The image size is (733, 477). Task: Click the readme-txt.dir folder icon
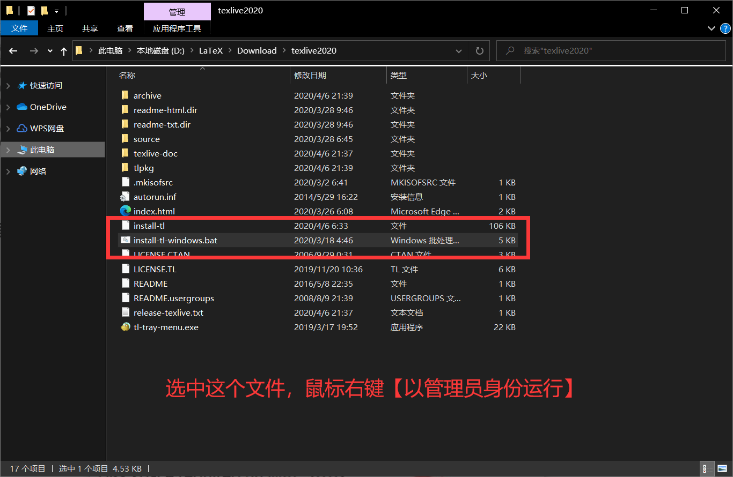pos(125,124)
